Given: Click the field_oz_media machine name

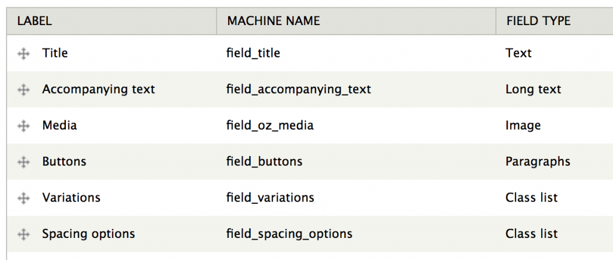Looking at the screenshot, I should point(270,126).
